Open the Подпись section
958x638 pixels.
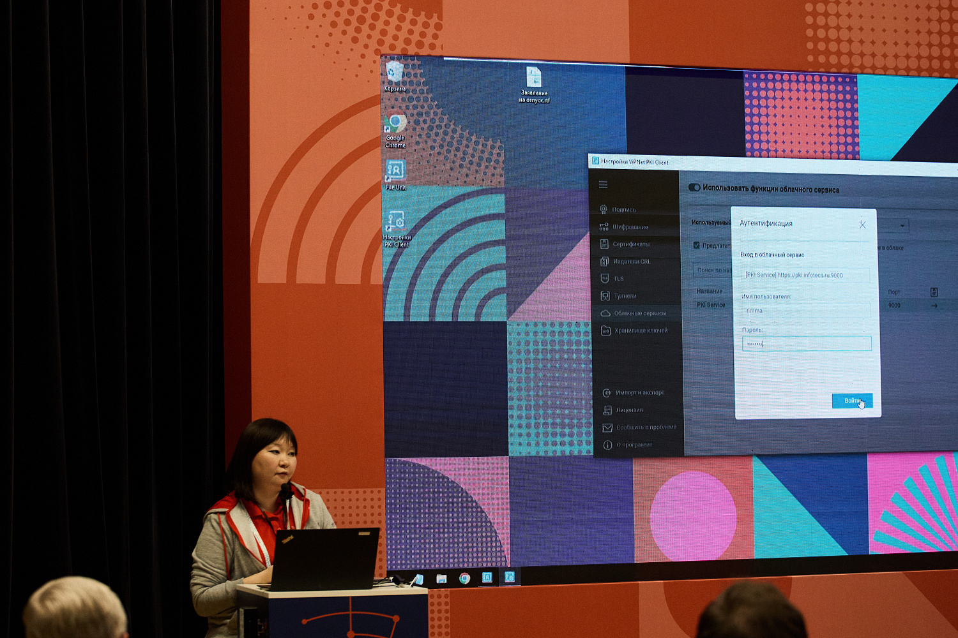[x=623, y=209]
